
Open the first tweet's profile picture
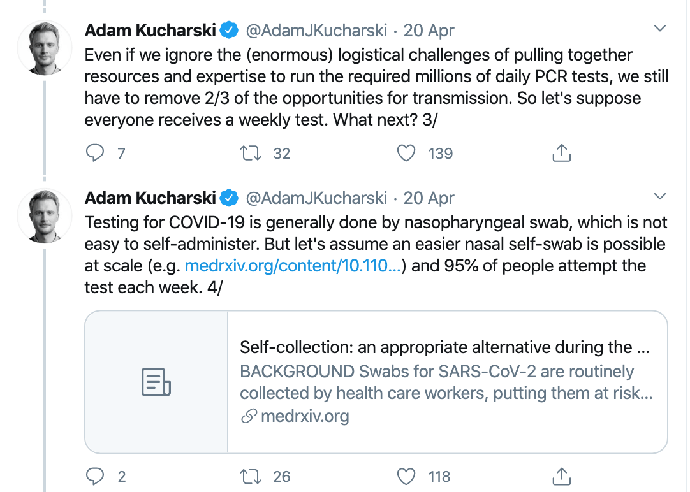44,49
